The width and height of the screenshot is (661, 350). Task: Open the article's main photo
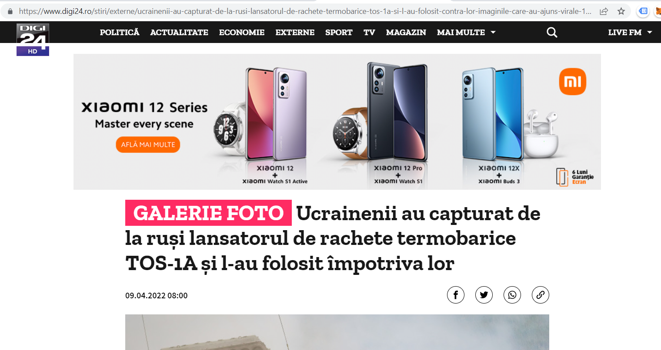click(x=337, y=332)
